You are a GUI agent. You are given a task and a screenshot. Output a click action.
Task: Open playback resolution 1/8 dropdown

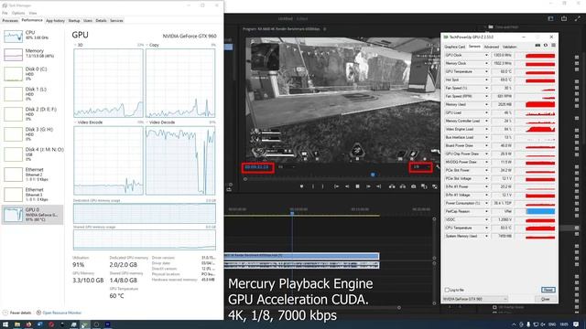coord(421,167)
